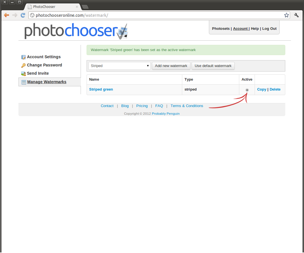Select the Striped green active radio button

(x=247, y=90)
